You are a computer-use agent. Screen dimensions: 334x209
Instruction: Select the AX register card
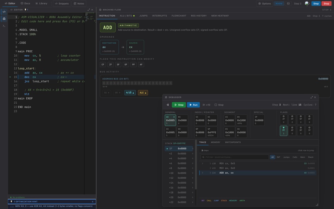pyautogui.click(x=171, y=120)
